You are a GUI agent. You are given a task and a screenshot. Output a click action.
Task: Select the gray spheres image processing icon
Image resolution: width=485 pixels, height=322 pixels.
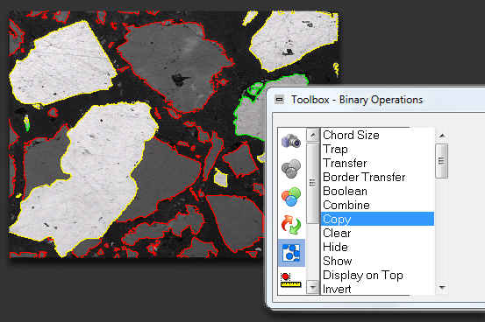coord(291,169)
